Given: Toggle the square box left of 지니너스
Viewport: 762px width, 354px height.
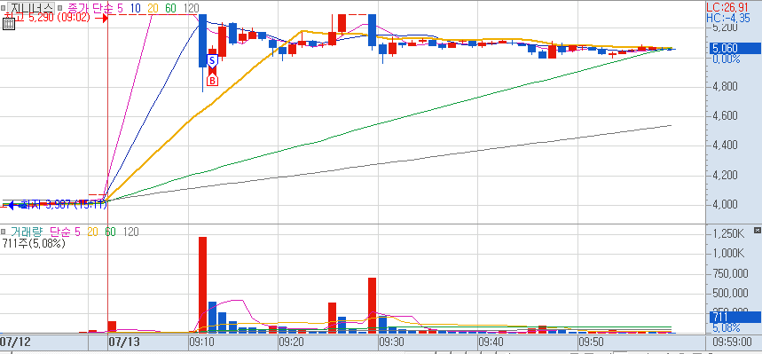Looking at the screenshot, I should [x=4, y=8].
